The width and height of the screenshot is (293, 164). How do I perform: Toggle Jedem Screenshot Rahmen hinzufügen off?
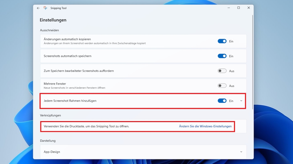tap(222, 101)
